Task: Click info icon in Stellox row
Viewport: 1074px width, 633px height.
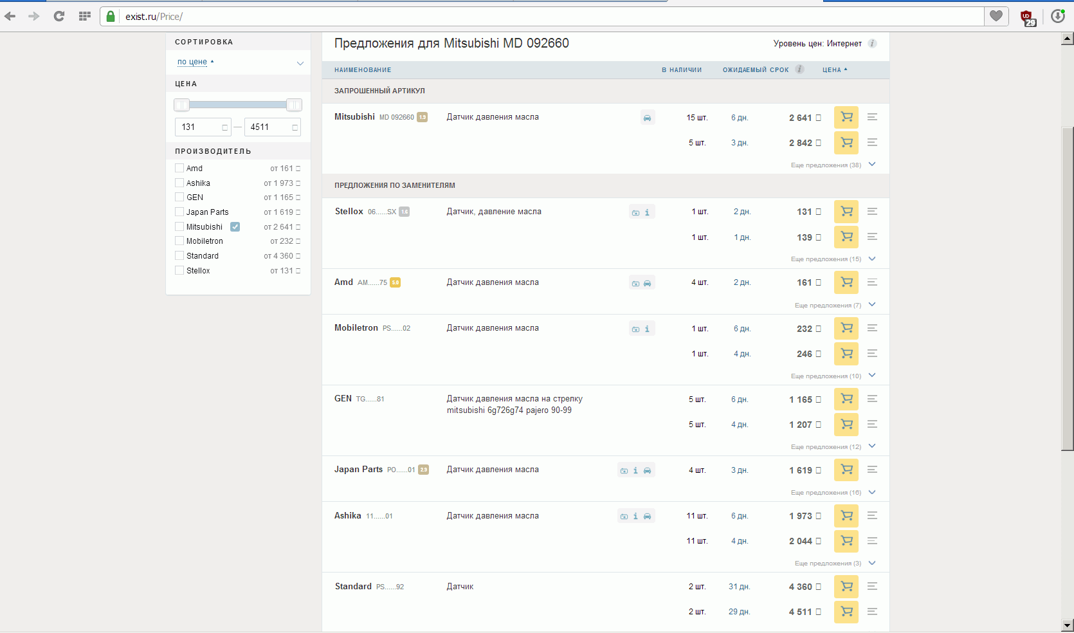Action: (647, 212)
